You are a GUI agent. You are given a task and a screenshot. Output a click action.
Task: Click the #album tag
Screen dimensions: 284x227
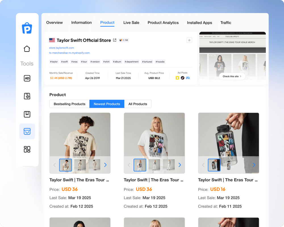(x=117, y=62)
